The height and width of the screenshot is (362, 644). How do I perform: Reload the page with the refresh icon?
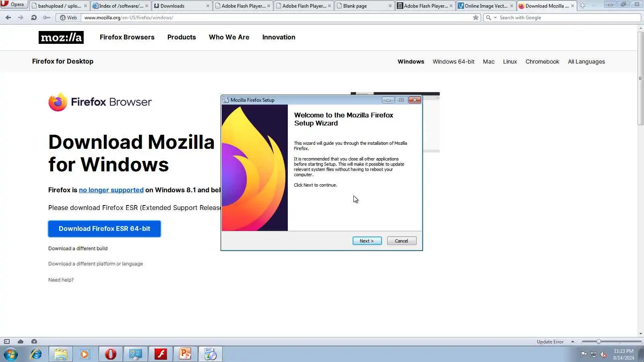(x=34, y=18)
